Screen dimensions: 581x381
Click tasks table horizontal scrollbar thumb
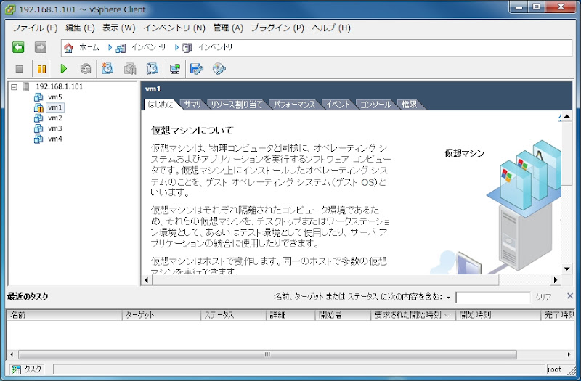click(267, 354)
